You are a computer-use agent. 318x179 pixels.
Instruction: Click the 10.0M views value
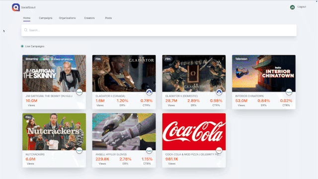click(31, 100)
